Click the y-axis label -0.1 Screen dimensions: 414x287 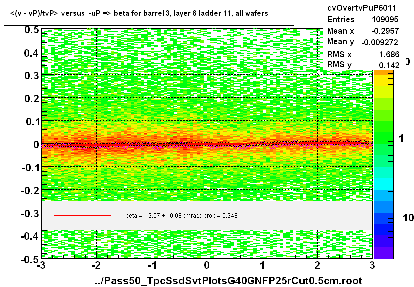point(31,168)
